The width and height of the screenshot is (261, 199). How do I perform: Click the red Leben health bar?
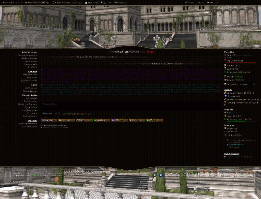240,63
